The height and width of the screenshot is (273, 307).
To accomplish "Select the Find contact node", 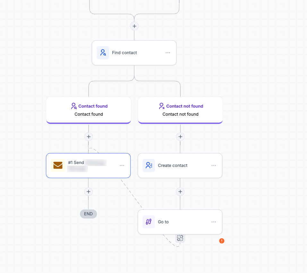I will 134,53.
